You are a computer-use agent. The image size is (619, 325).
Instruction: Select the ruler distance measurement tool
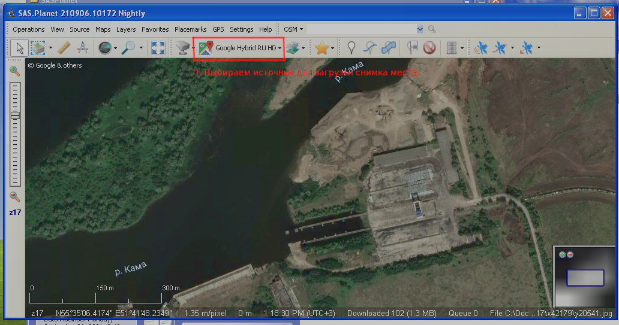65,48
